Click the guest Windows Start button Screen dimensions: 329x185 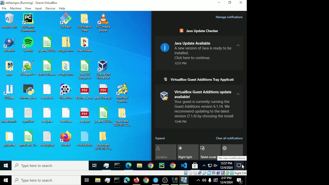(x=6, y=166)
